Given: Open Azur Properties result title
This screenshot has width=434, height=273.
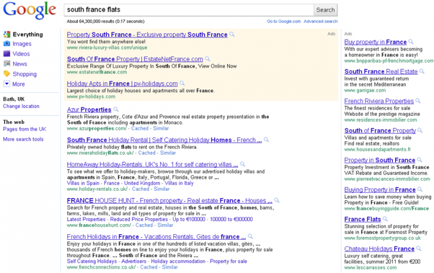Looking at the screenshot, I should pyautogui.click(x=89, y=110).
